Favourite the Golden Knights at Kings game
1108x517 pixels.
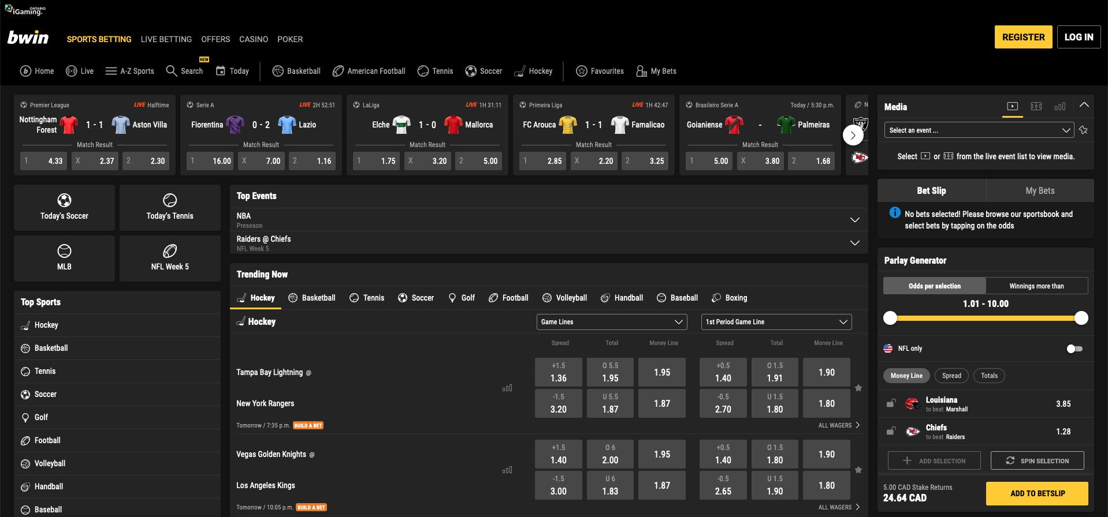click(858, 470)
